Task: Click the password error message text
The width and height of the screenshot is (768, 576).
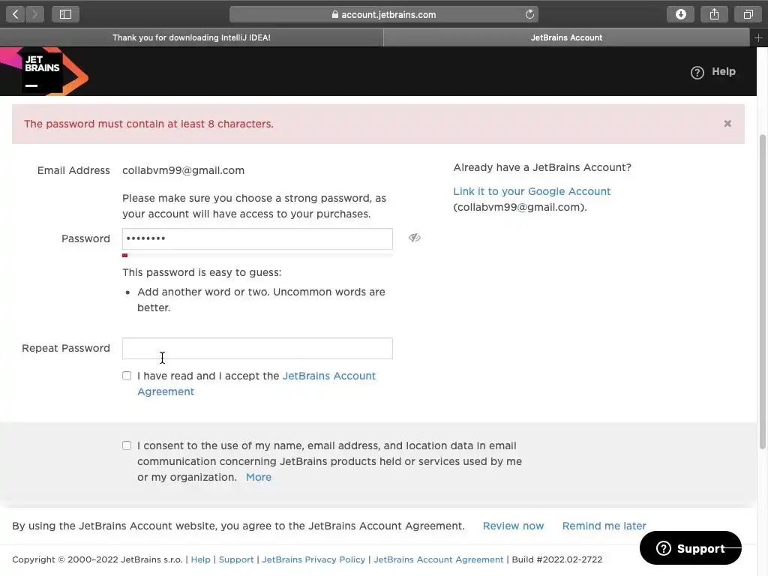Action: 149,124
